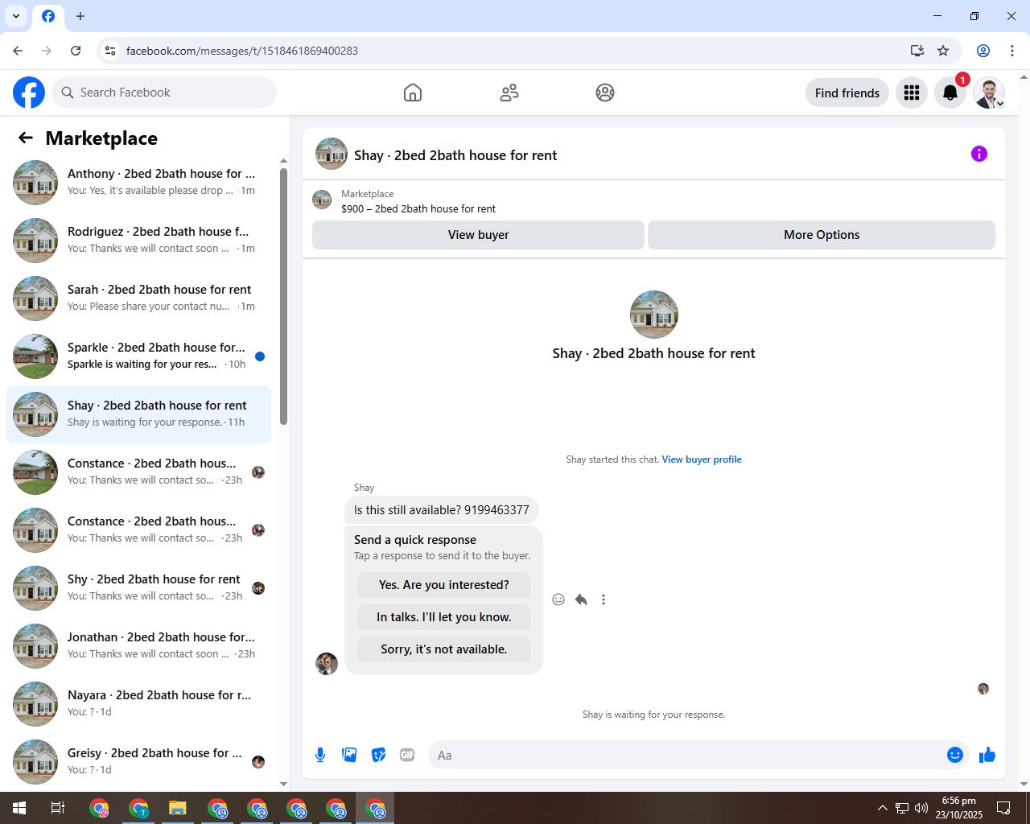The width and height of the screenshot is (1030, 824).
Task: Send quick reply 'Yes. Are you interested?'
Action: coord(444,585)
